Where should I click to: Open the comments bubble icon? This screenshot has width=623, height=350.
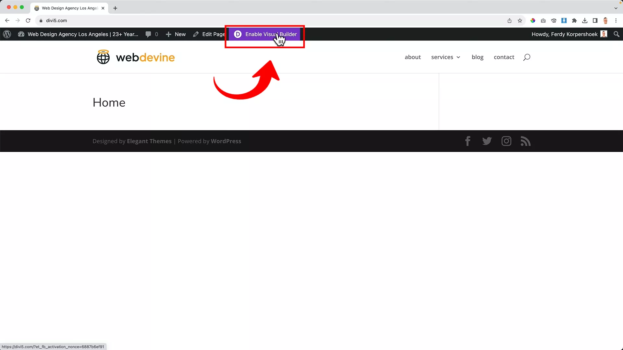[148, 34]
